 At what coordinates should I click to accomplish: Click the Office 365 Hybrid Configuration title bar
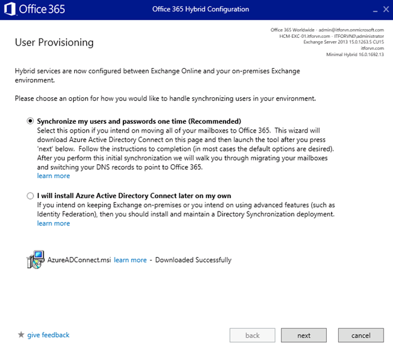point(200,9)
